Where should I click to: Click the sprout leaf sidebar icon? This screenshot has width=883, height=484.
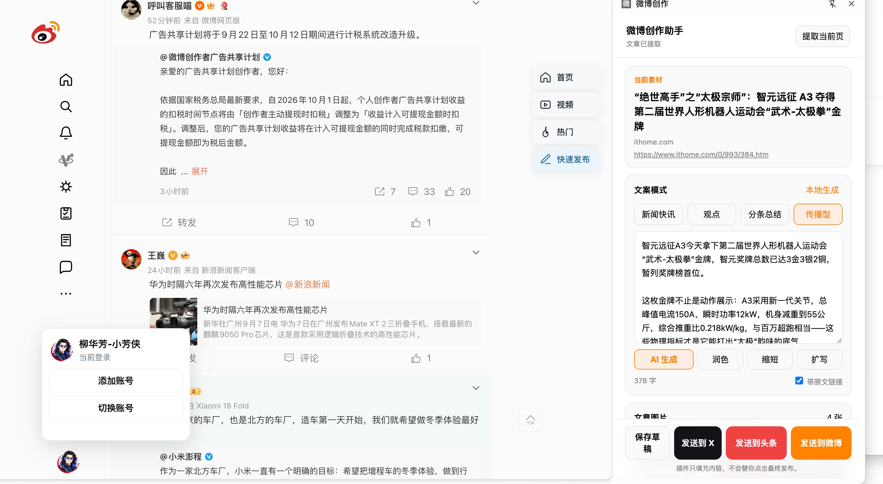click(x=66, y=160)
